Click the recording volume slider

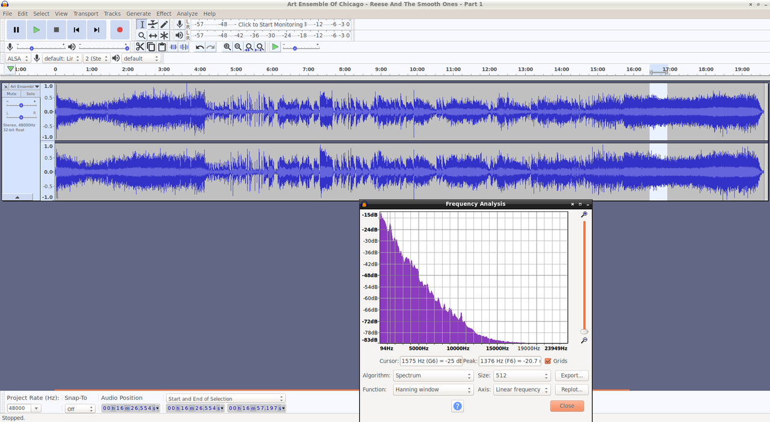click(x=41, y=47)
